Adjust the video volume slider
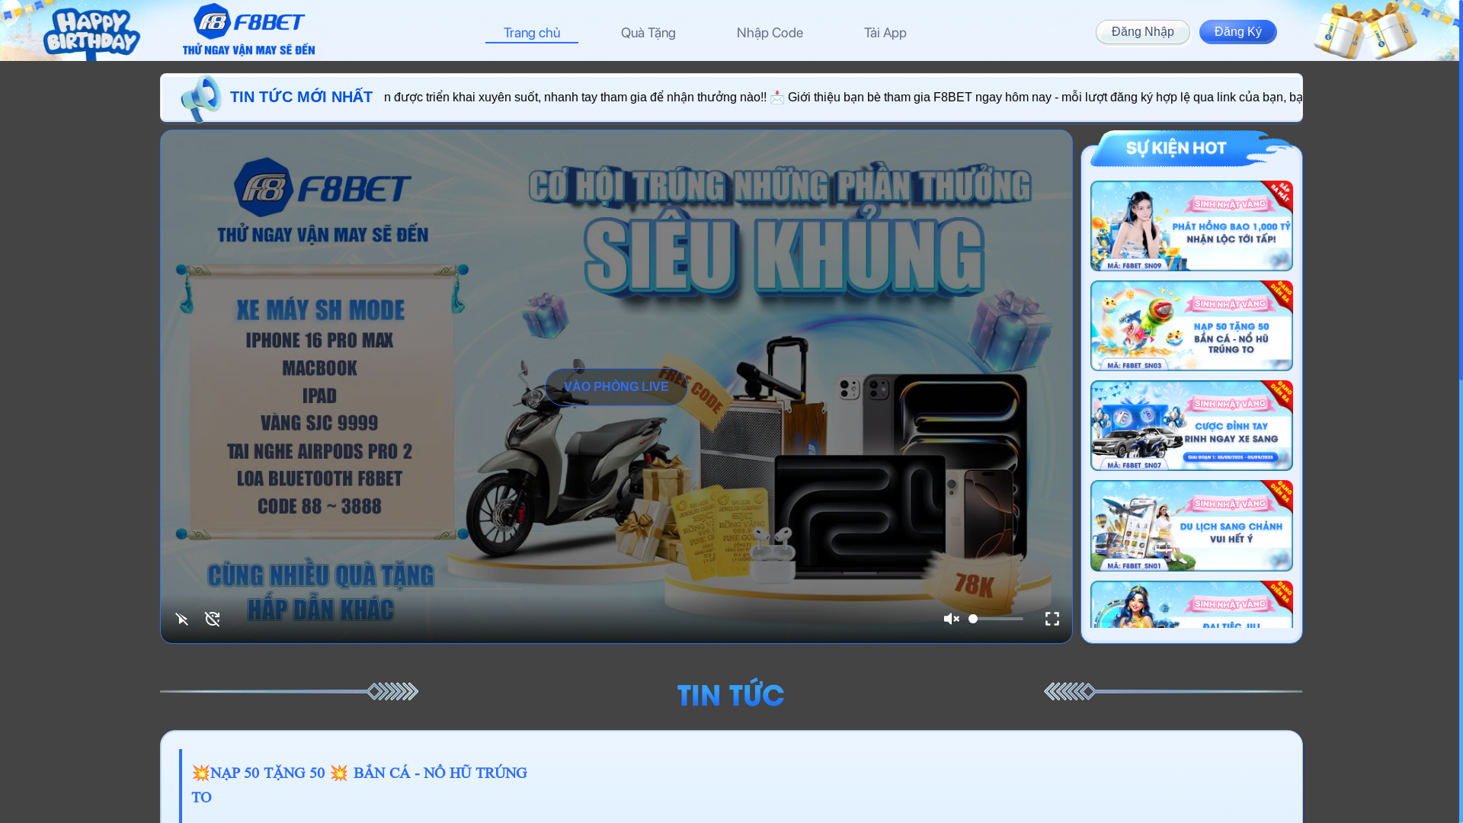Image resolution: width=1463 pixels, height=823 pixels. click(x=996, y=620)
